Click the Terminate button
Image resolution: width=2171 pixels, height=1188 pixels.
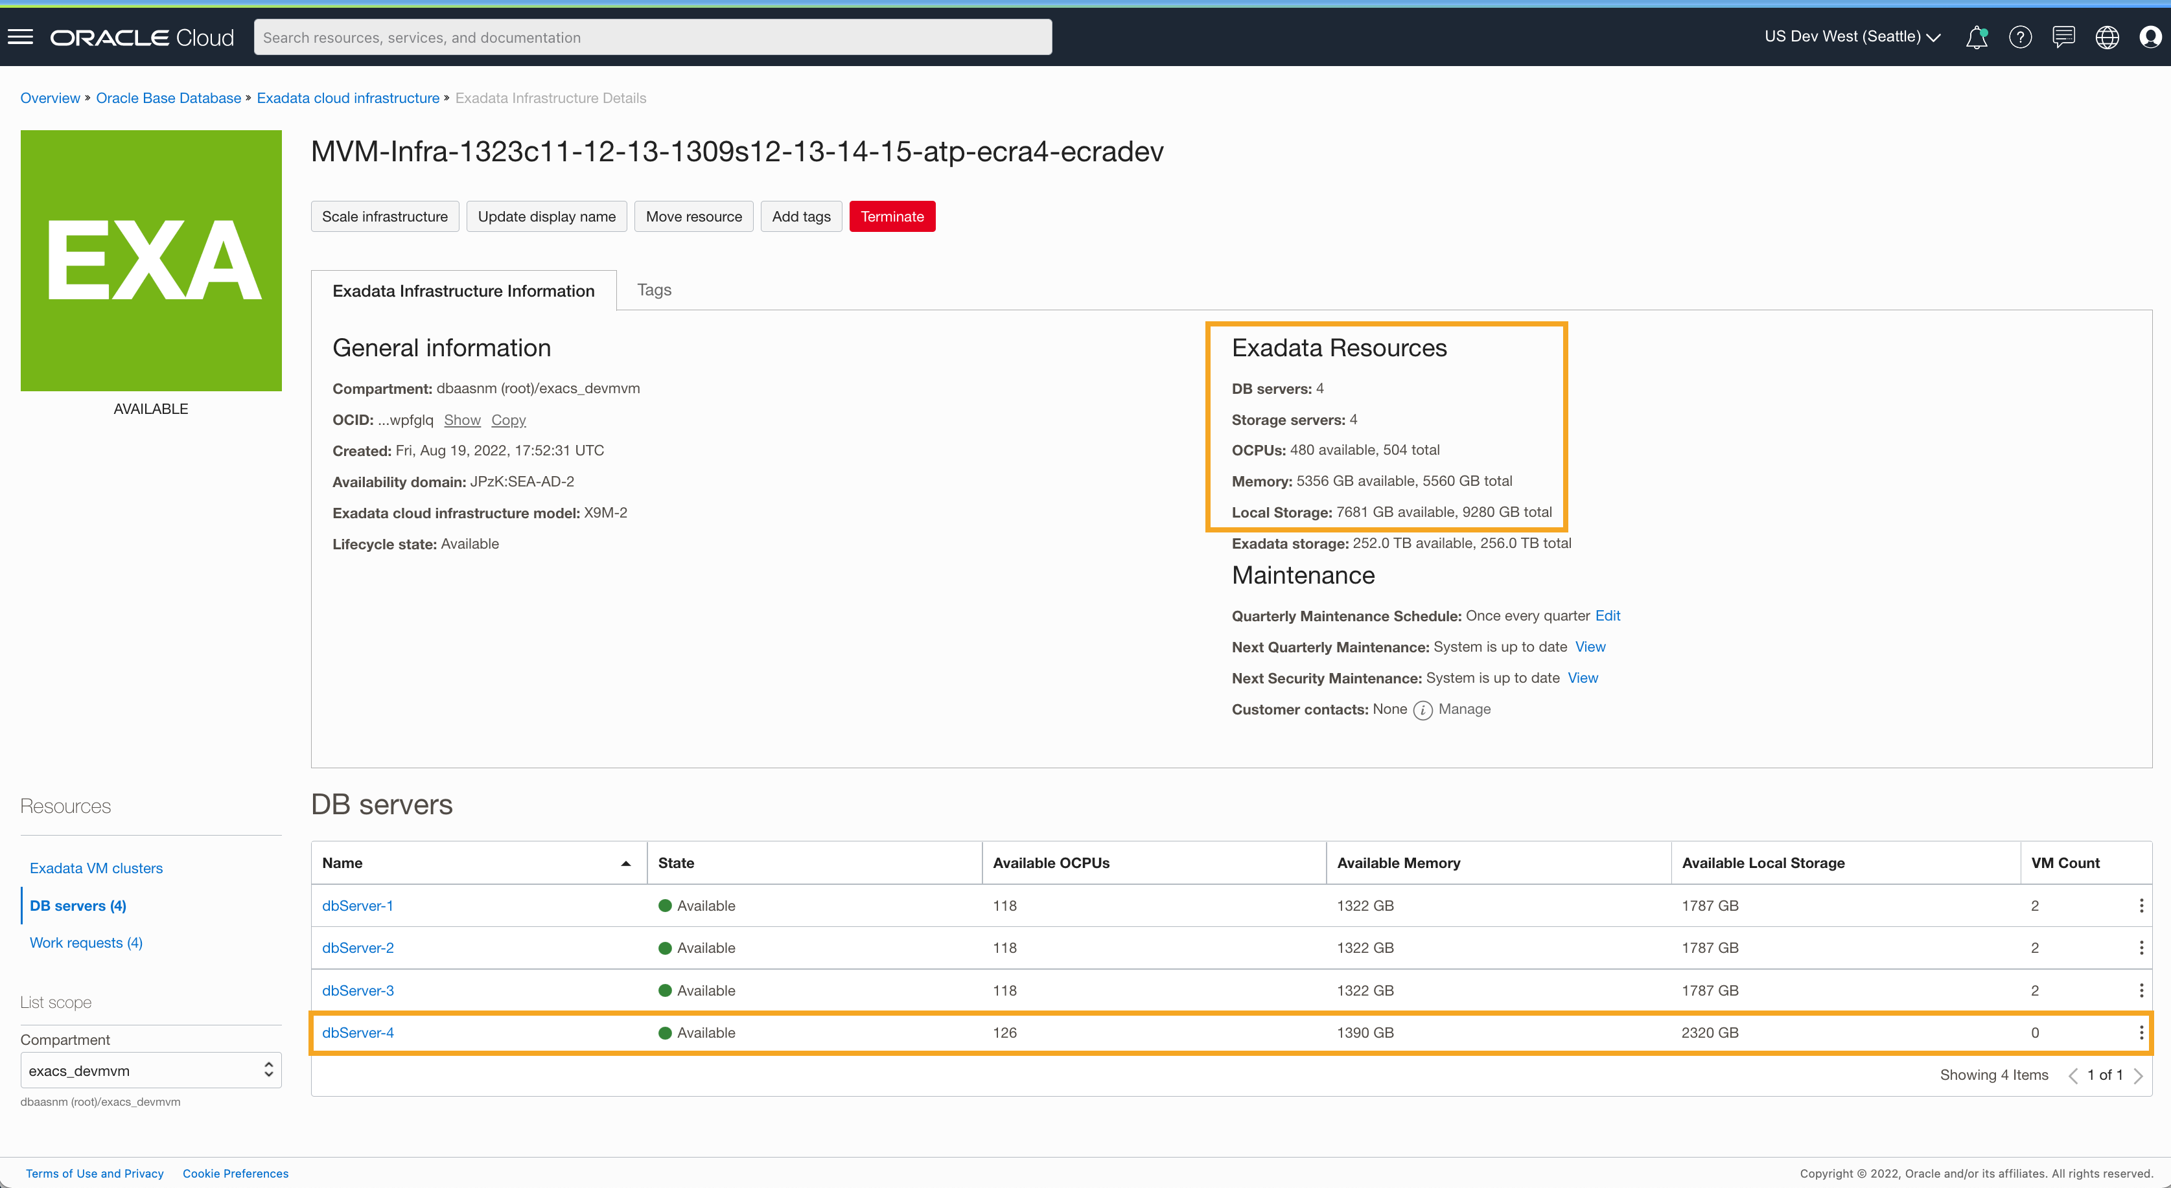[x=892, y=216]
